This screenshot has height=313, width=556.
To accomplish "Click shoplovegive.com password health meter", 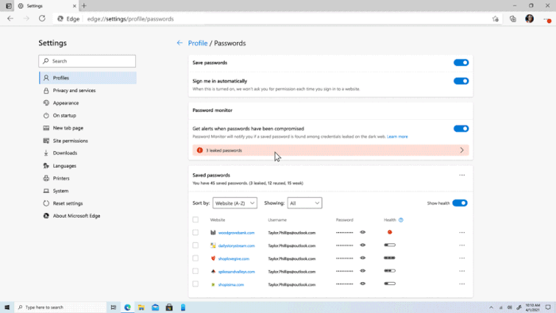I will coord(390,258).
